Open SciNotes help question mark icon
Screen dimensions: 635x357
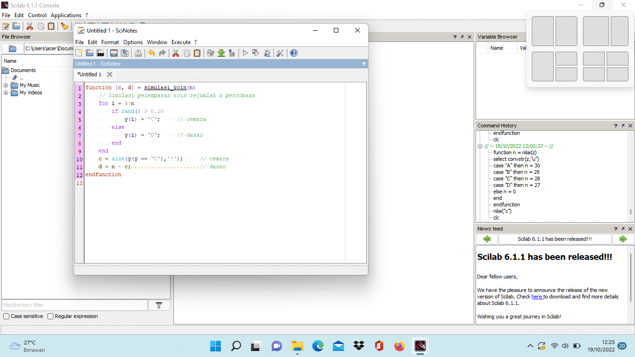(294, 53)
